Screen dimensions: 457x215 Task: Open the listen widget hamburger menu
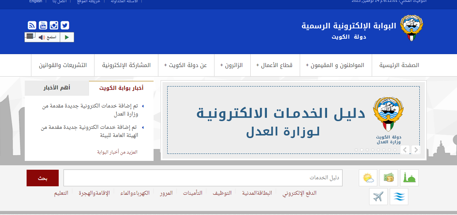click(x=30, y=36)
